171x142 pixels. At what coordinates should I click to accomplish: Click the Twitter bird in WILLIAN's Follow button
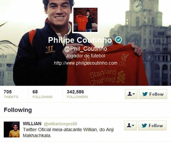144,126
